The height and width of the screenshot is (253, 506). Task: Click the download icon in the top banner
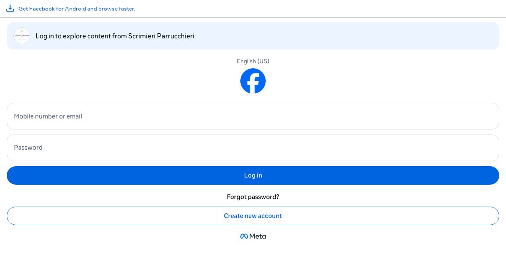coord(10,8)
